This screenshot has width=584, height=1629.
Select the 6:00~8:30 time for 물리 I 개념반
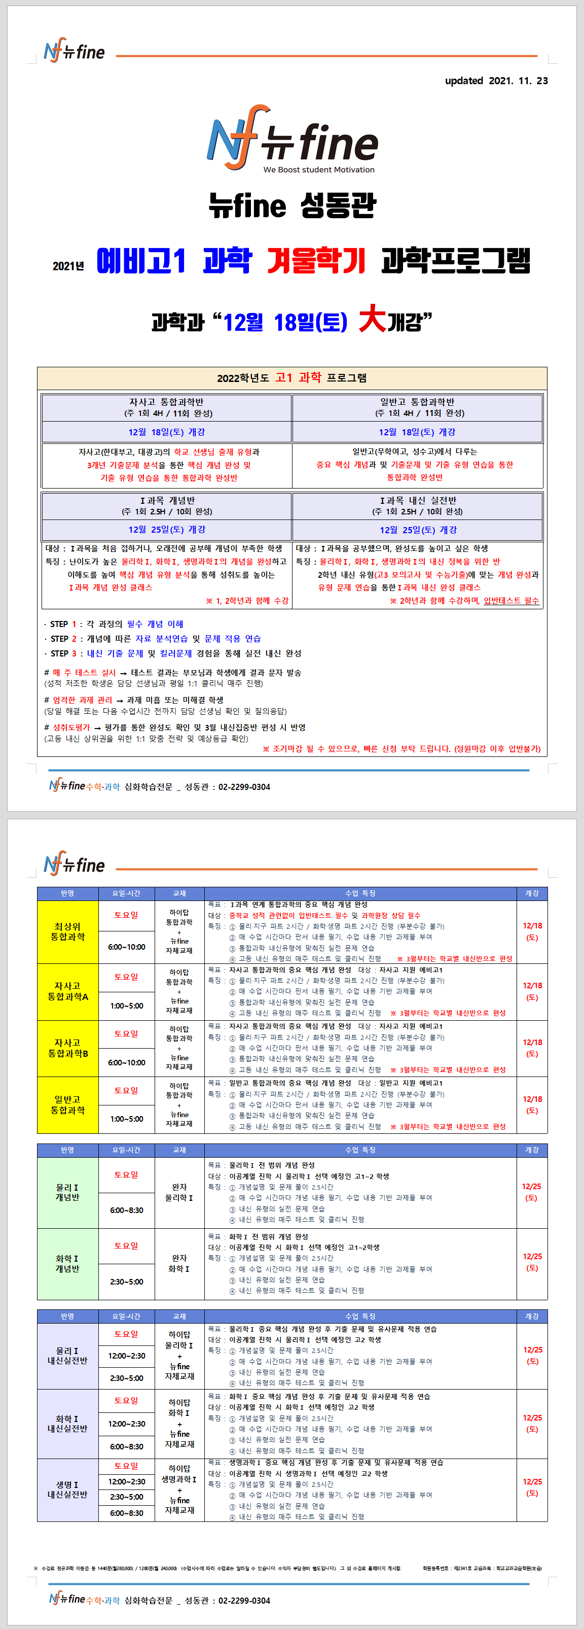click(126, 1210)
